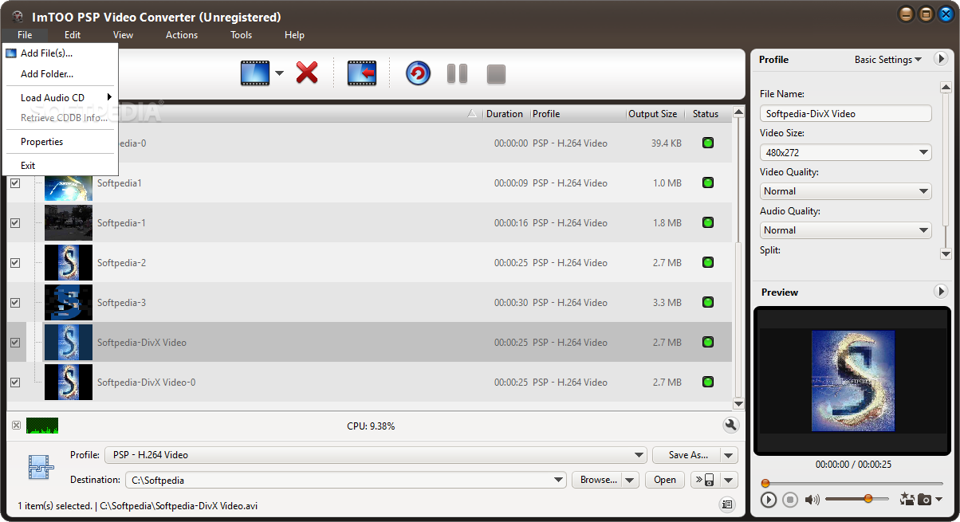Click the green status light for Softpedia-DivX Video-0

coord(707,382)
